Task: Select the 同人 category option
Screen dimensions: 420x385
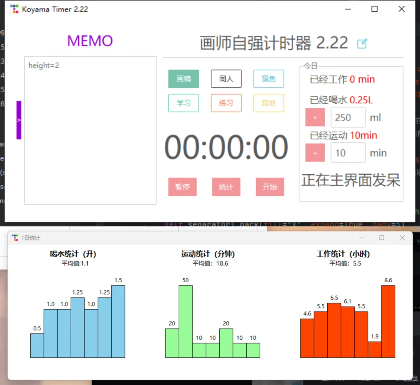Action: (x=226, y=79)
